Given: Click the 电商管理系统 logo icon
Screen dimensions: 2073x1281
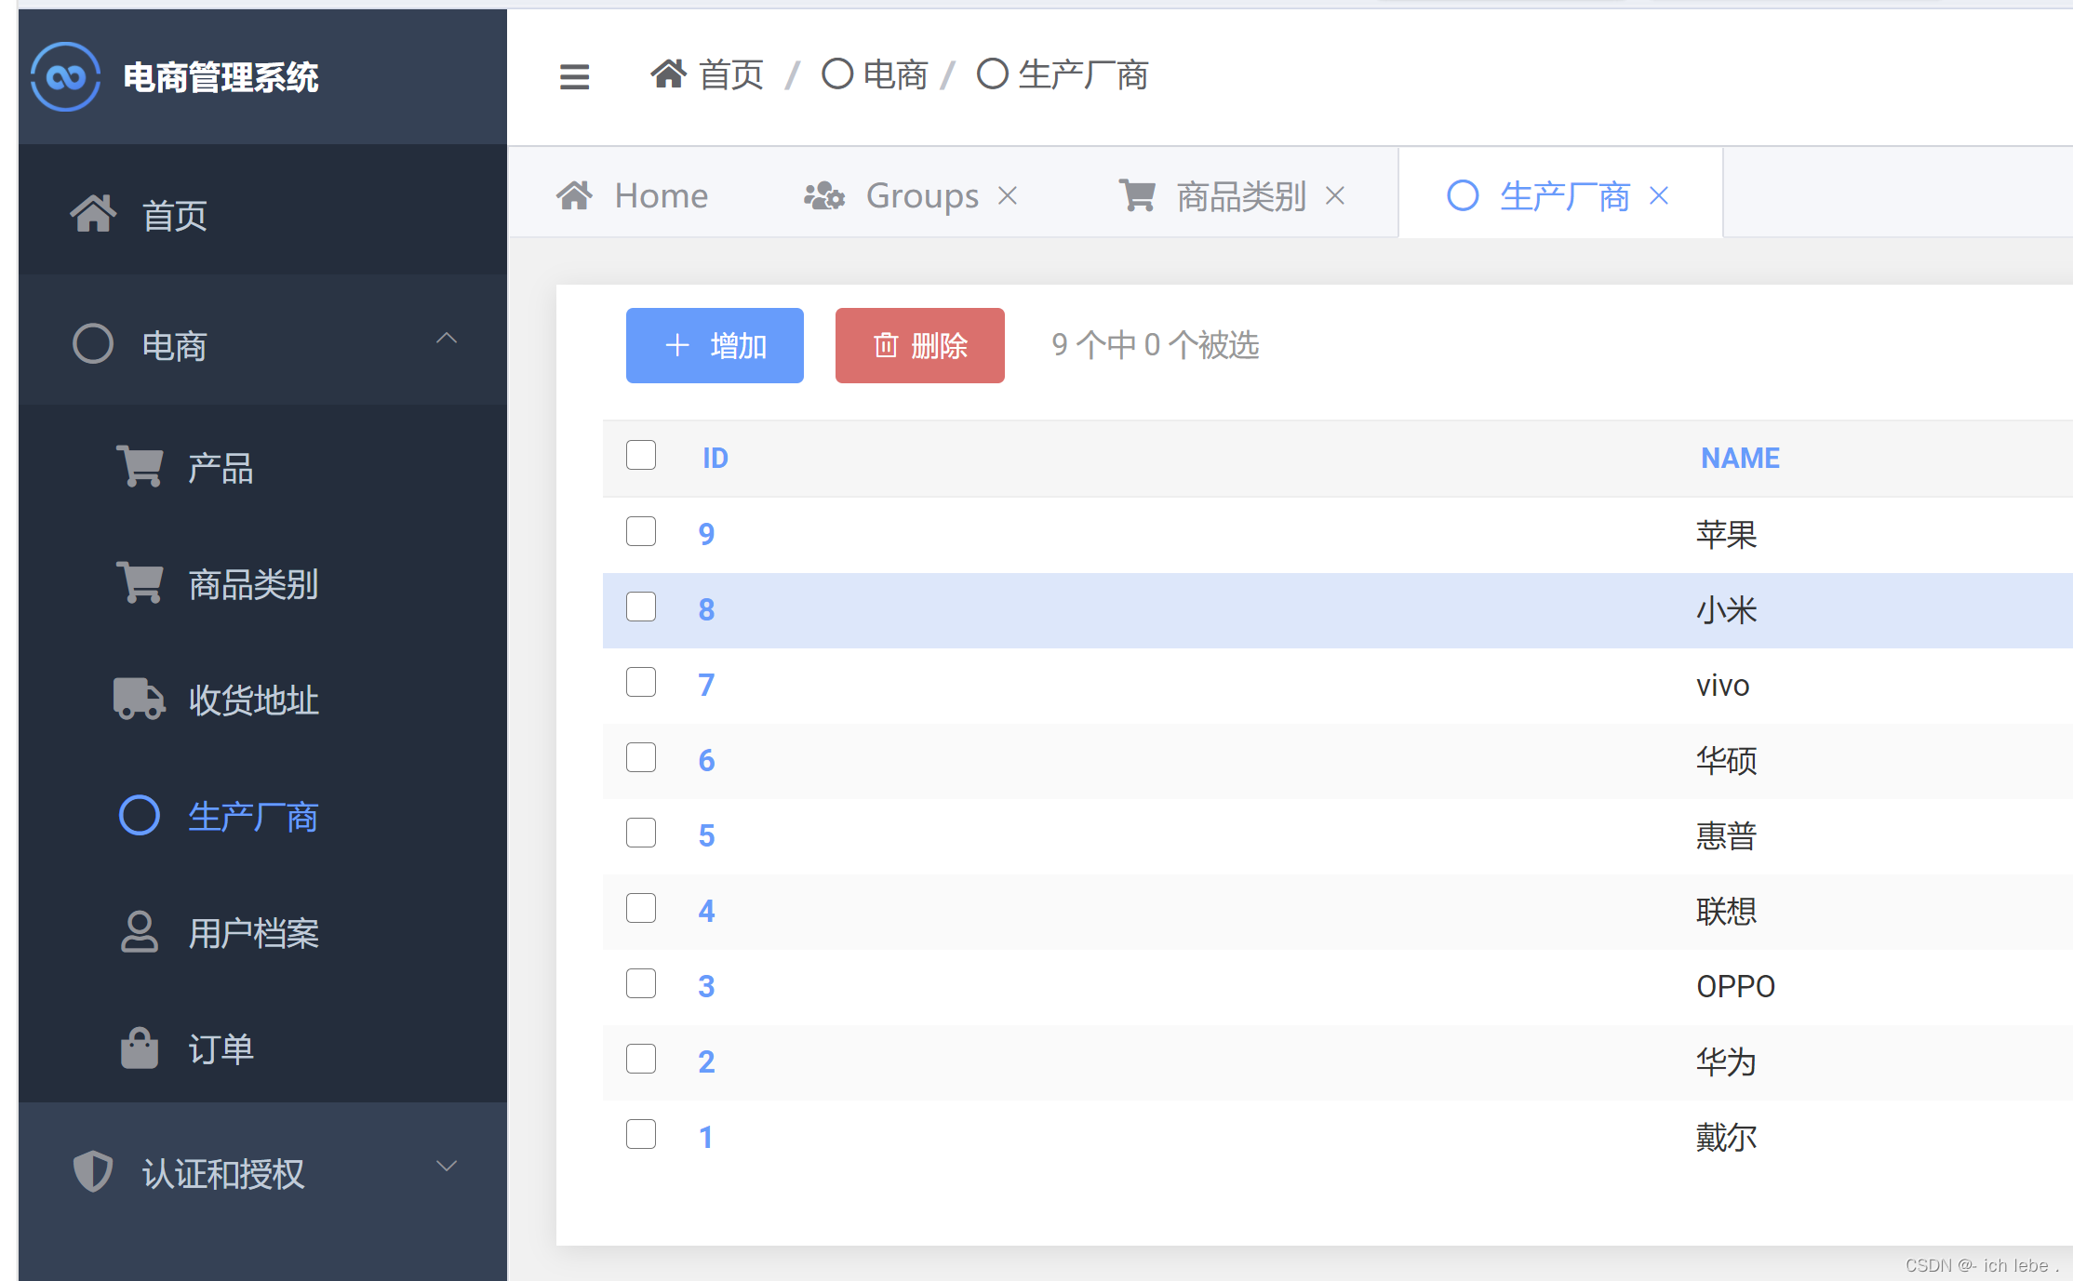Looking at the screenshot, I should pos(65,77).
